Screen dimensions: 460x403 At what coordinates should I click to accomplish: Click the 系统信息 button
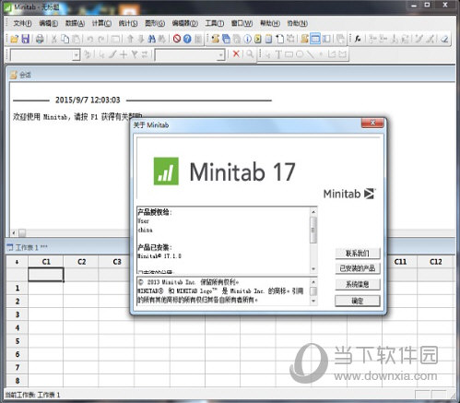pos(358,284)
